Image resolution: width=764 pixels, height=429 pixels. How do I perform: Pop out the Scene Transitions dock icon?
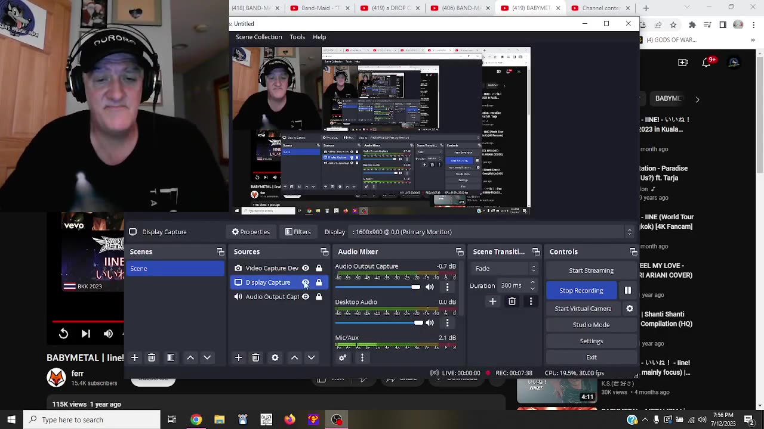point(536,252)
